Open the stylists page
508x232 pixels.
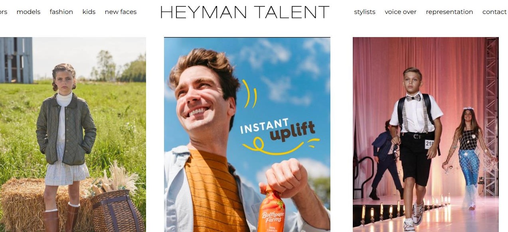tap(365, 12)
